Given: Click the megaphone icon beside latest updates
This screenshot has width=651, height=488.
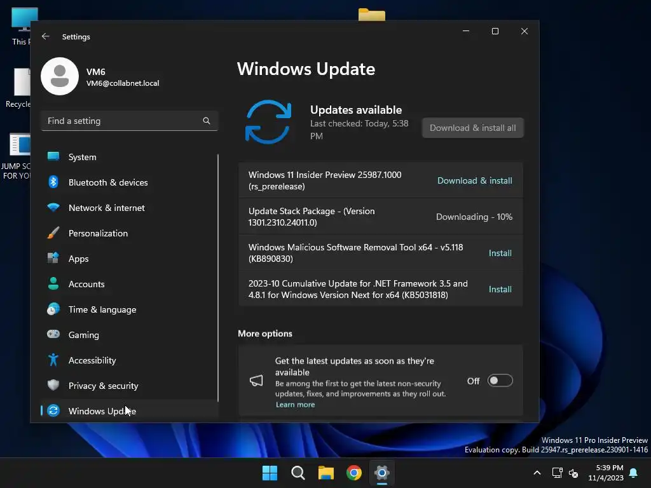Looking at the screenshot, I should (256, 381).
